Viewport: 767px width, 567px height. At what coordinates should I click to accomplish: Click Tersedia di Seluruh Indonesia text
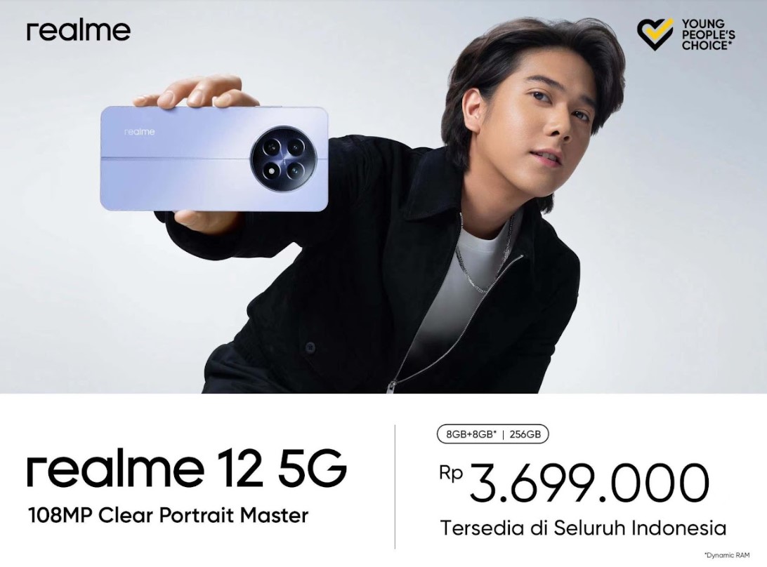coord(583,528)
